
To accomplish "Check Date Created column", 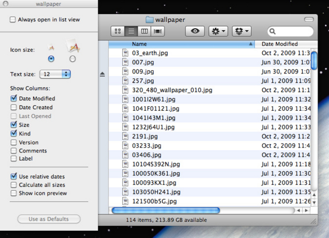I will click(14, 107).
